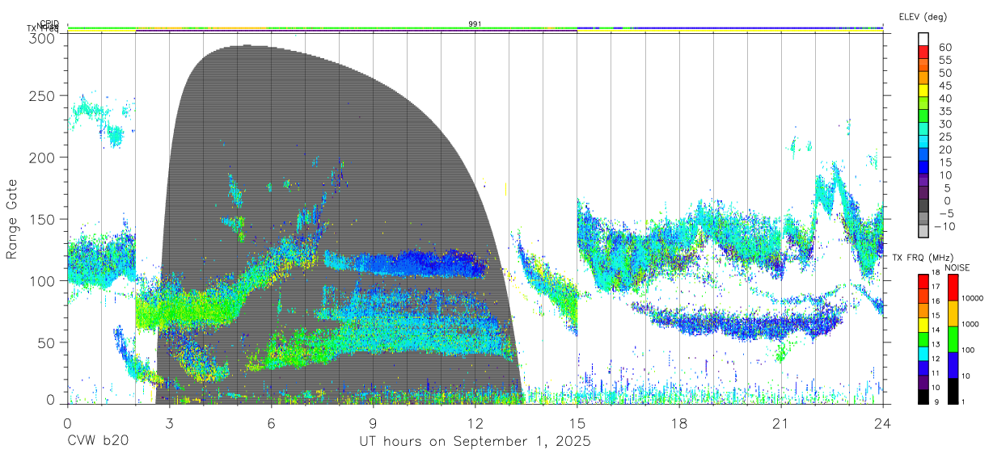This screenshot has width=993, height=458.
Task: Click the x-axis tick label '6'
Action: pos(271,423)
